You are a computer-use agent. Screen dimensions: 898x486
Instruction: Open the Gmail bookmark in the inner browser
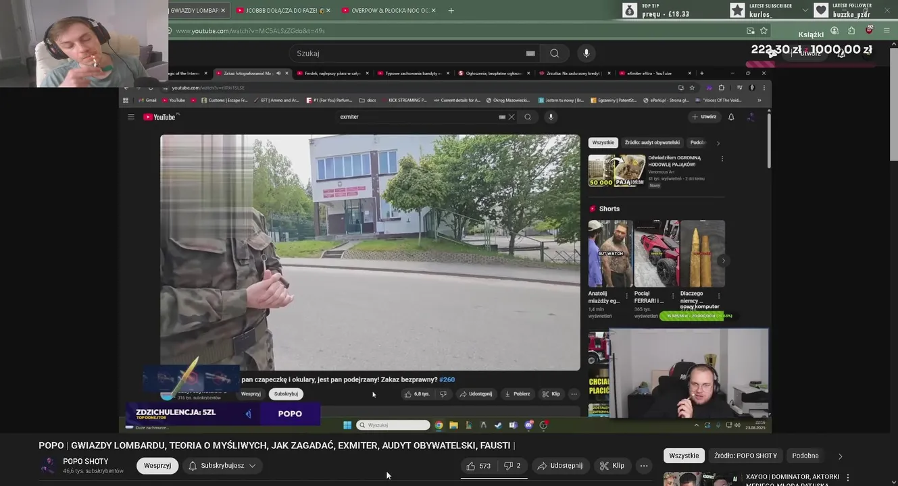[x=147, y=100]
